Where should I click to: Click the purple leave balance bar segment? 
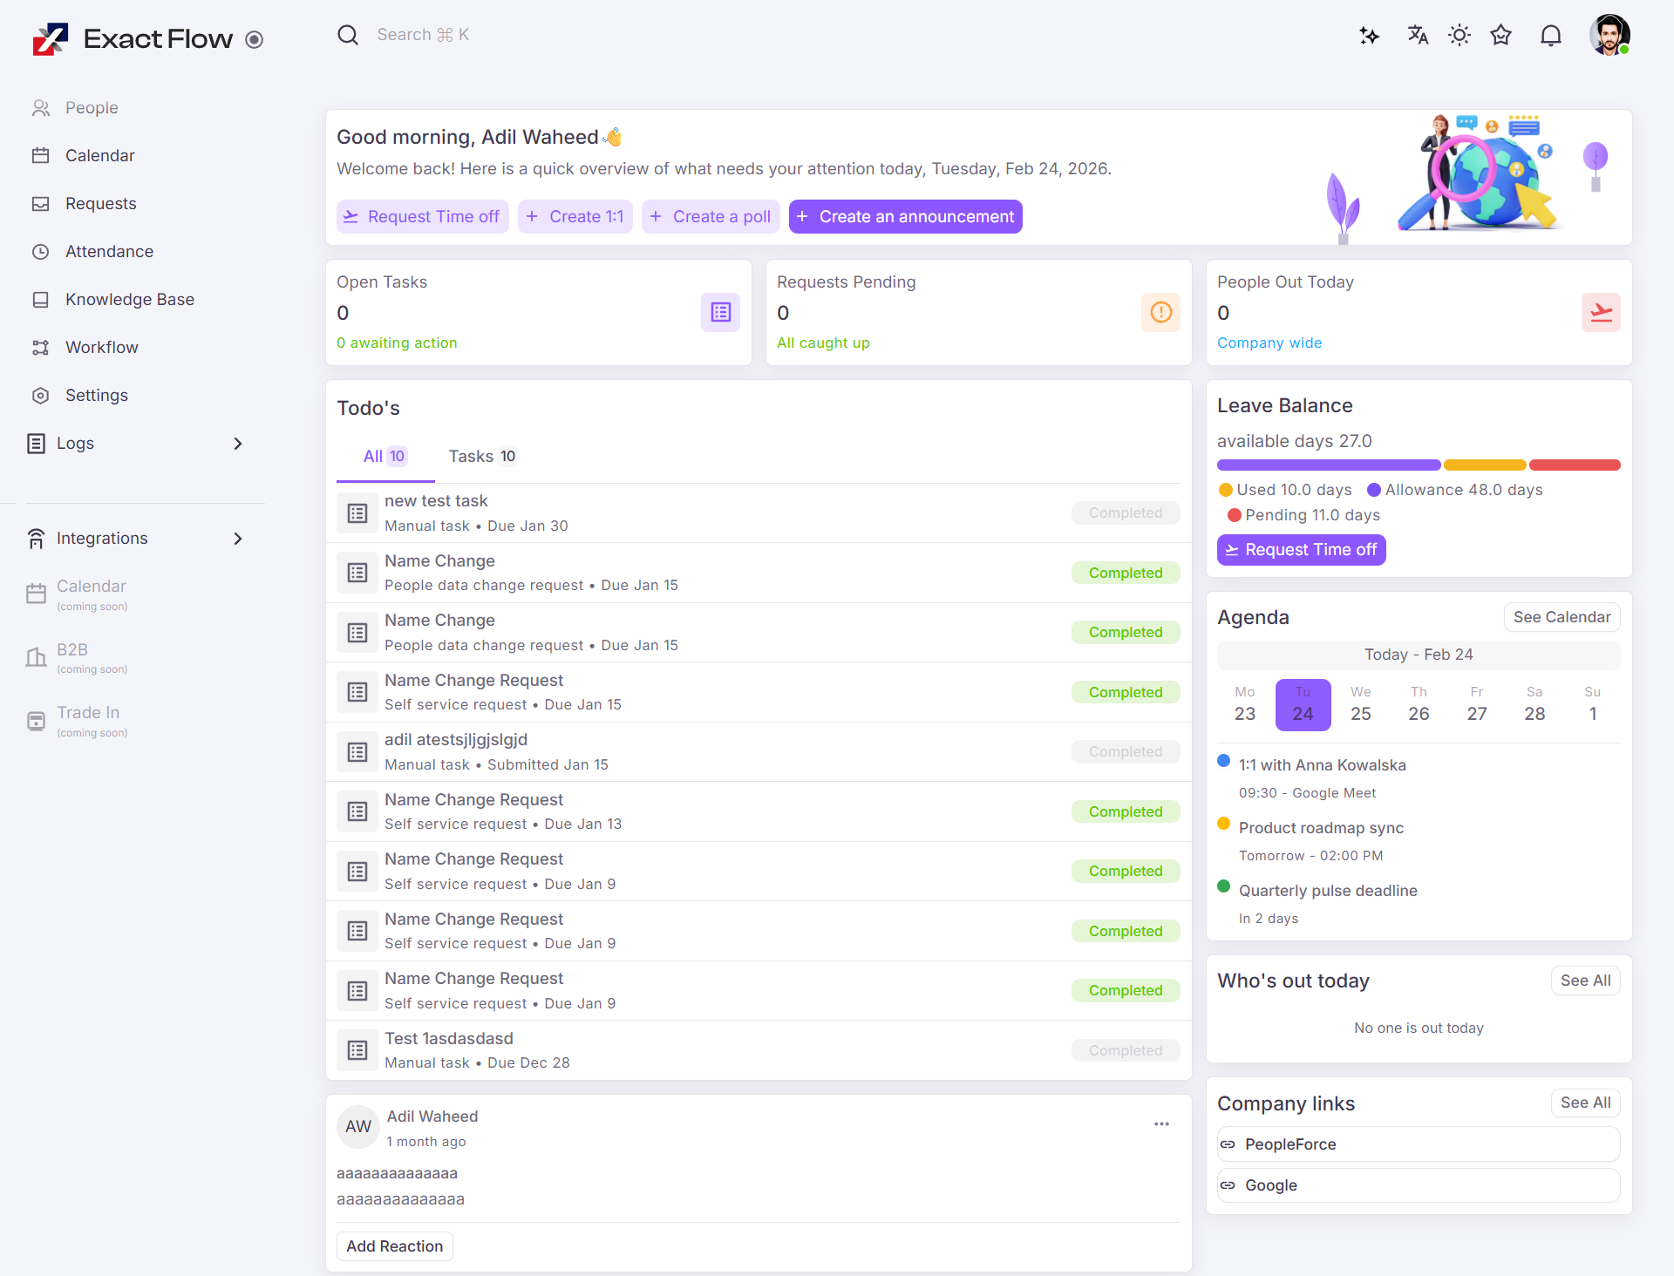[x=1328, y=465]
